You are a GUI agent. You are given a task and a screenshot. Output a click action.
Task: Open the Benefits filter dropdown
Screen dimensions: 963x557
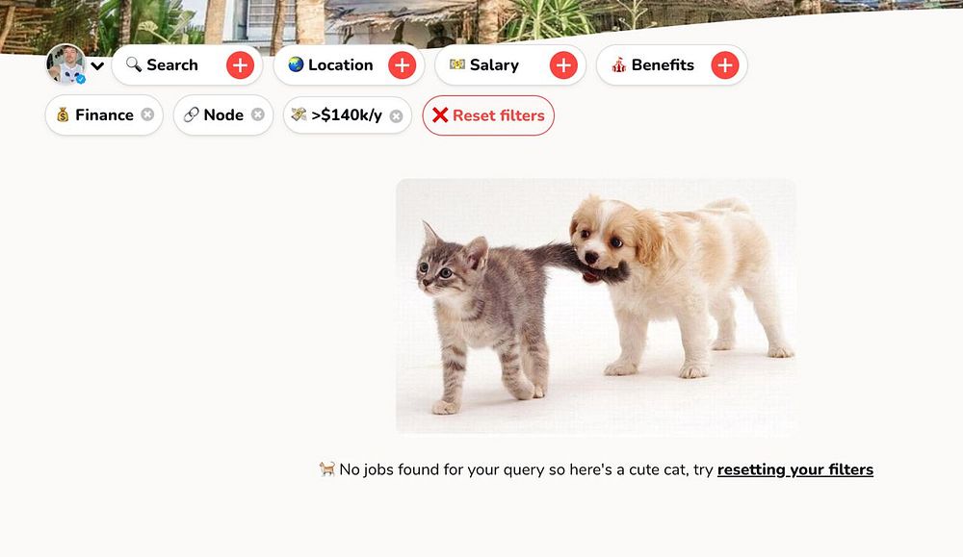[x=672, y=65]
